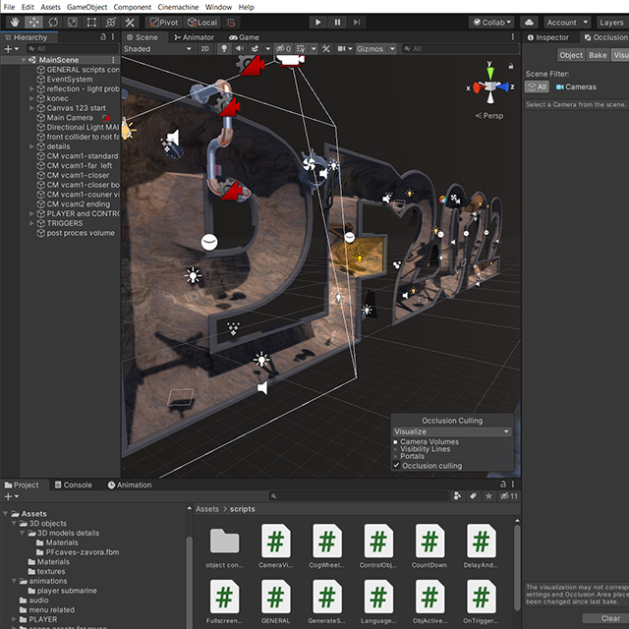This screenshot has width=629, height=629.
Task: Open the Window menu
Action: 218,7
